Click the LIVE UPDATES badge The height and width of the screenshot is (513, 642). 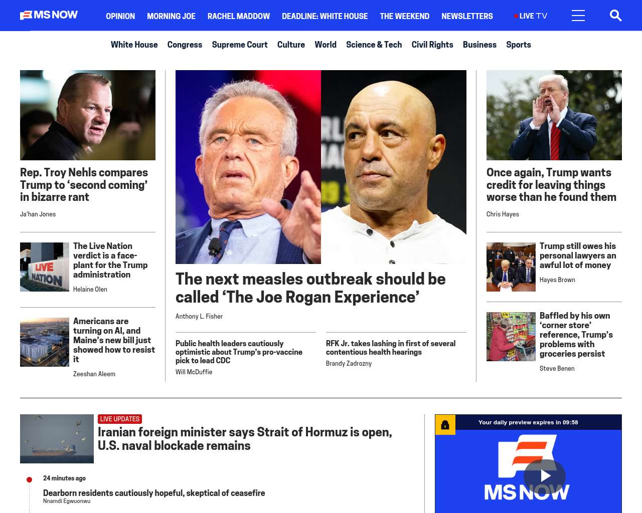click(x=120, y=419)
